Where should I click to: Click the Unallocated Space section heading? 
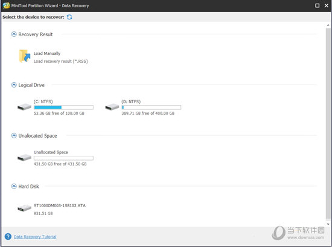tap(37, 136)
